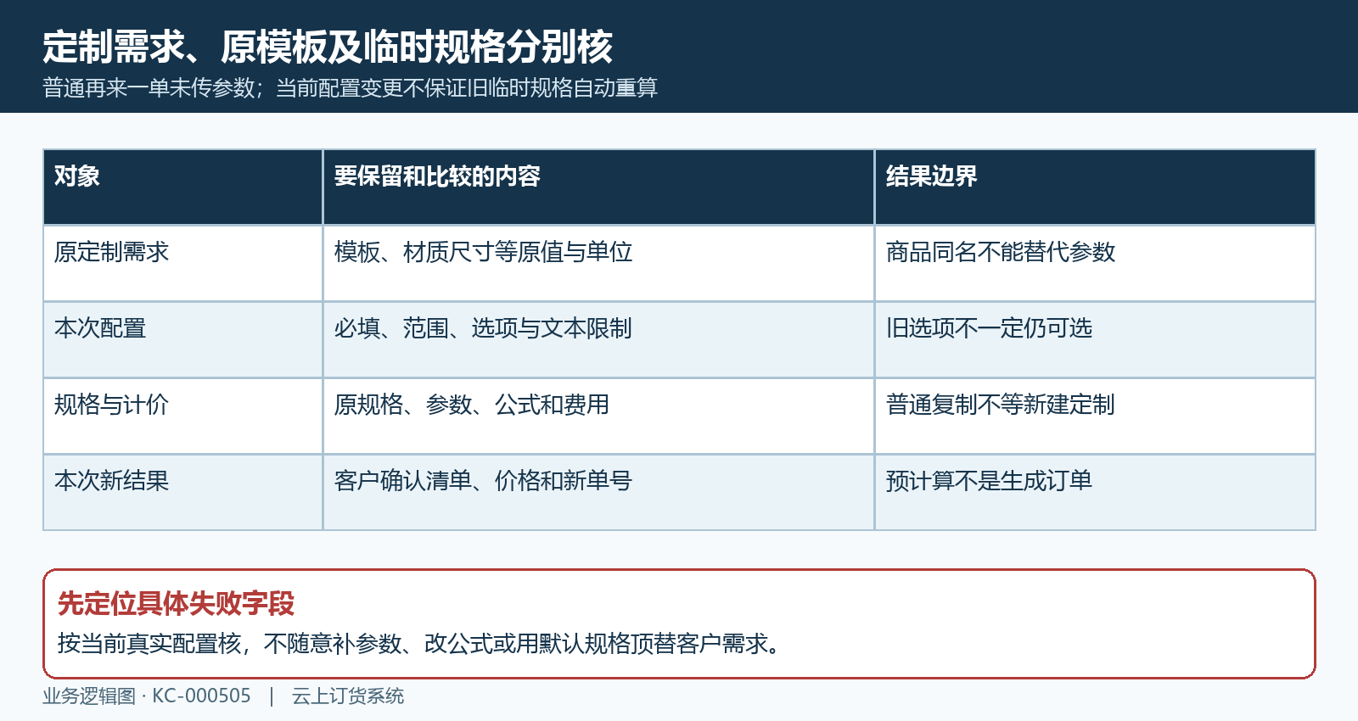Click the 要保留和比较的内容 column header
The width and height of the screenshot is (1358, 721).
(598, 187)
